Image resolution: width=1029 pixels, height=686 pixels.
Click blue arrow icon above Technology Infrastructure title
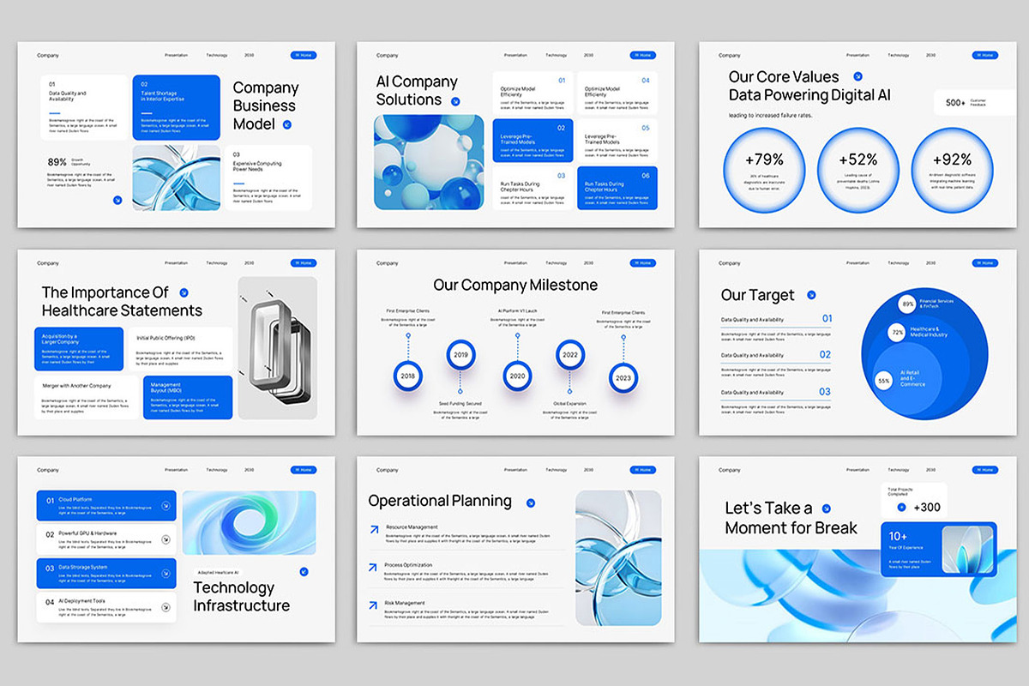click(304, 571)
